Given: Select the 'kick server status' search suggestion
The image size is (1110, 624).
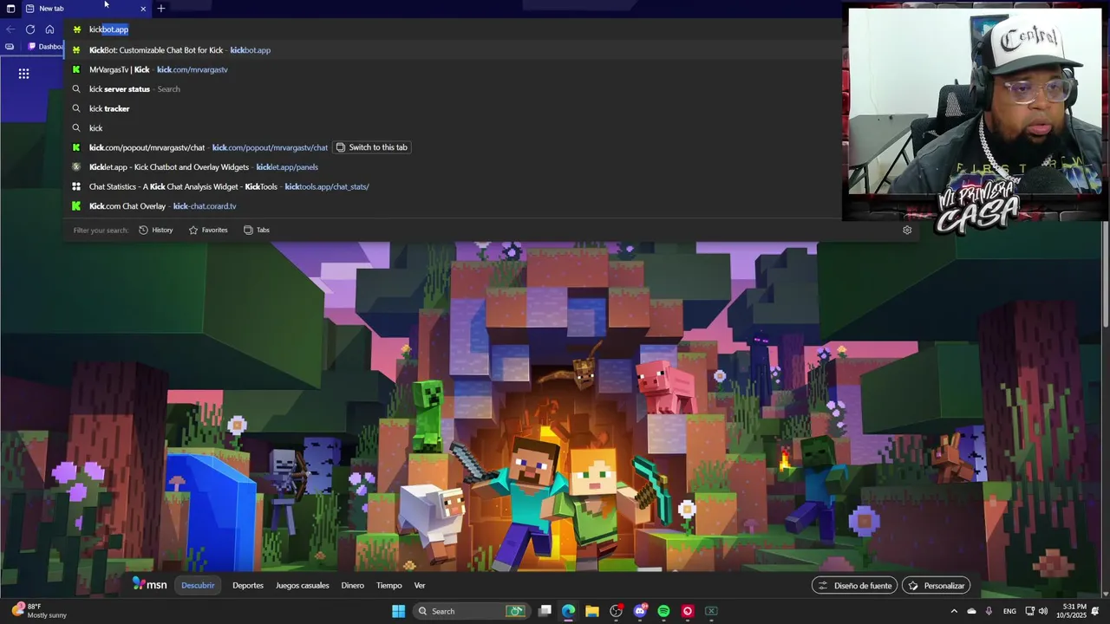Looking at the screenshot, I should 451,89.
